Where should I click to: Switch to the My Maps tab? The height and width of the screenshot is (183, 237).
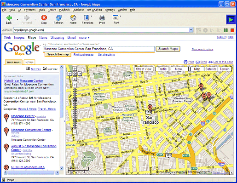[29, 62]
